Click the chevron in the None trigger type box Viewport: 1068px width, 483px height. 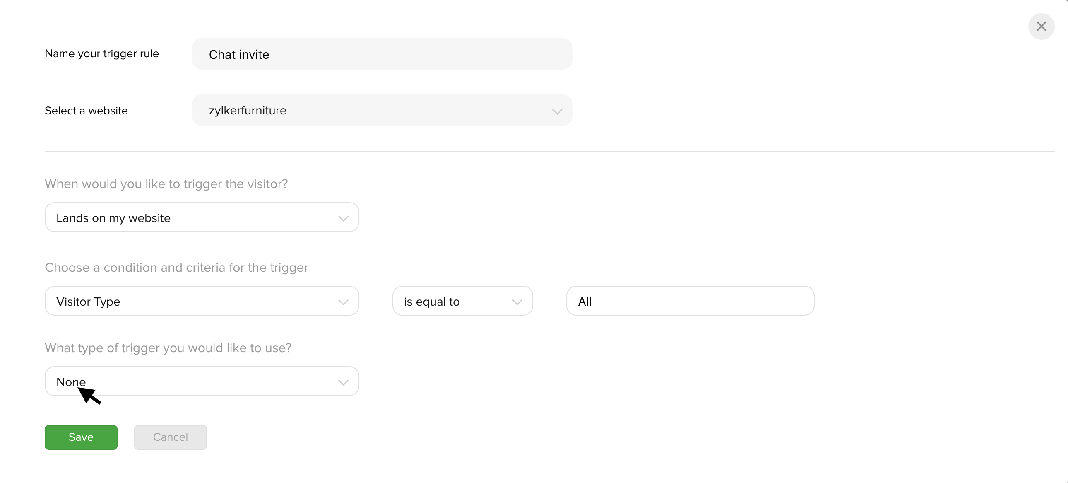click(x=343, y=382)
